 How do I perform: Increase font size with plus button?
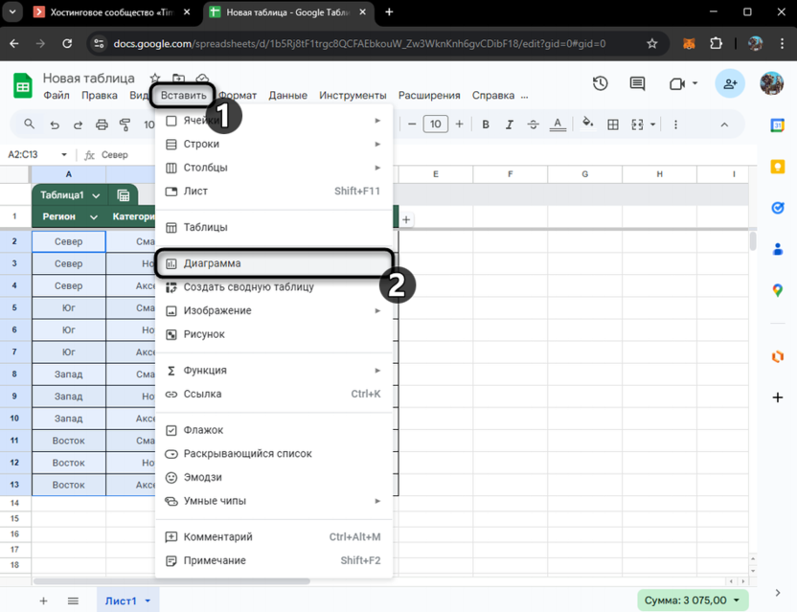[x=460, y=125]
